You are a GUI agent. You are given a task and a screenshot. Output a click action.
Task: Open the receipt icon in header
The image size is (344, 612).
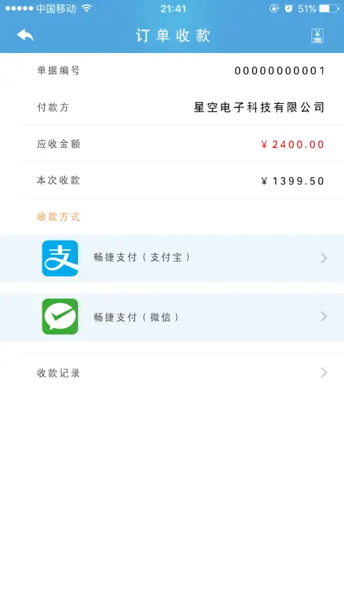317,36
